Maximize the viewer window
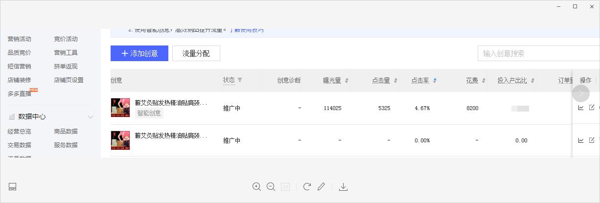The image size is (600, 203). click(575, 6)
